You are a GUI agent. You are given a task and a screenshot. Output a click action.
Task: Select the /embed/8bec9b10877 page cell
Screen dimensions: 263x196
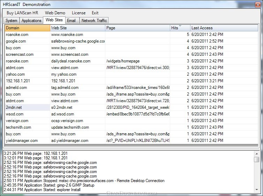[137, 114]
